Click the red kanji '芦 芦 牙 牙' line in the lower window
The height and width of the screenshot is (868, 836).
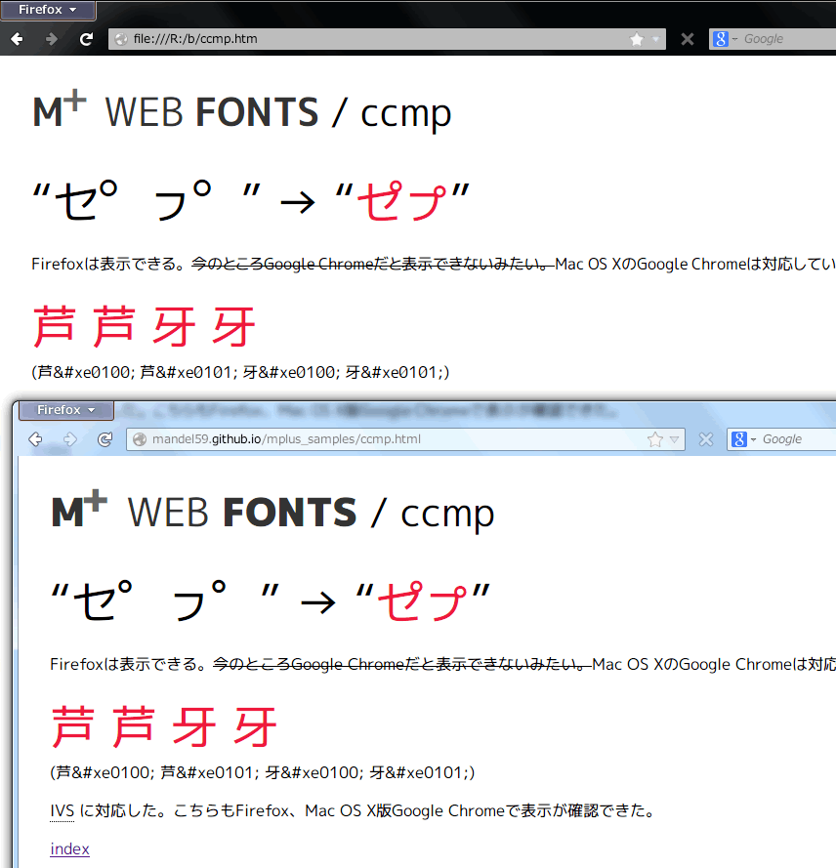click(164, 726)
